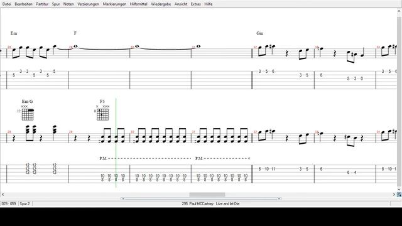The width and height of the screenshot is (402, 226).
Task: Click the vertical scrollbar down arrow
Action: tap(399, 189)
